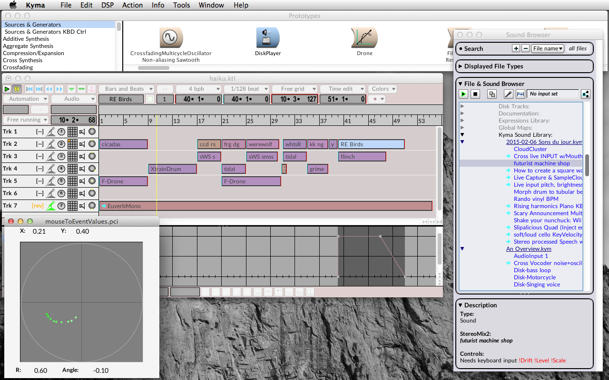Screen dimensions: 609x380
Task: Toggle the [rev] indicator on Trk 7
Action: [38, 206]
